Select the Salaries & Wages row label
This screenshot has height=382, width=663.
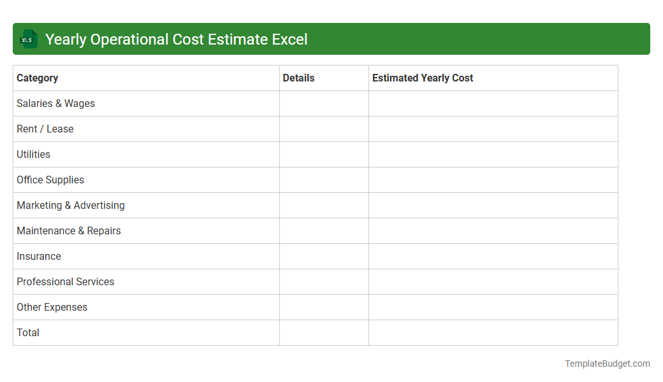55,103
